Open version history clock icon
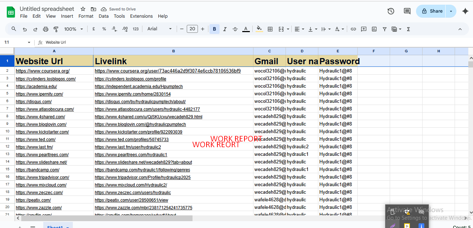Image resolution: width=473 pixels, height=228 pixels. 391,11
